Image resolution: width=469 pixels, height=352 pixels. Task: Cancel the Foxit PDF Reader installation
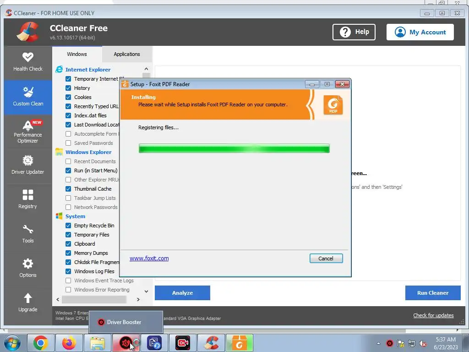click(326, 258)
